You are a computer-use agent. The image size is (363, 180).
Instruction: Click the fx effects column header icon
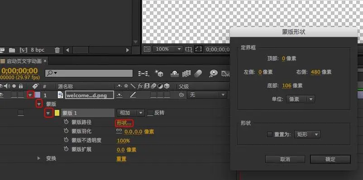140,86
